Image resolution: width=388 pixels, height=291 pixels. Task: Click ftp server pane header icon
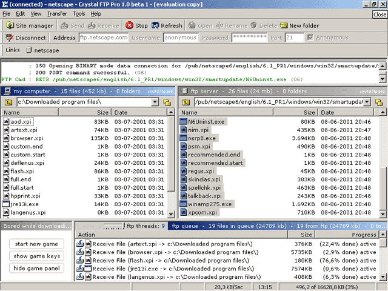click(184, 92)
